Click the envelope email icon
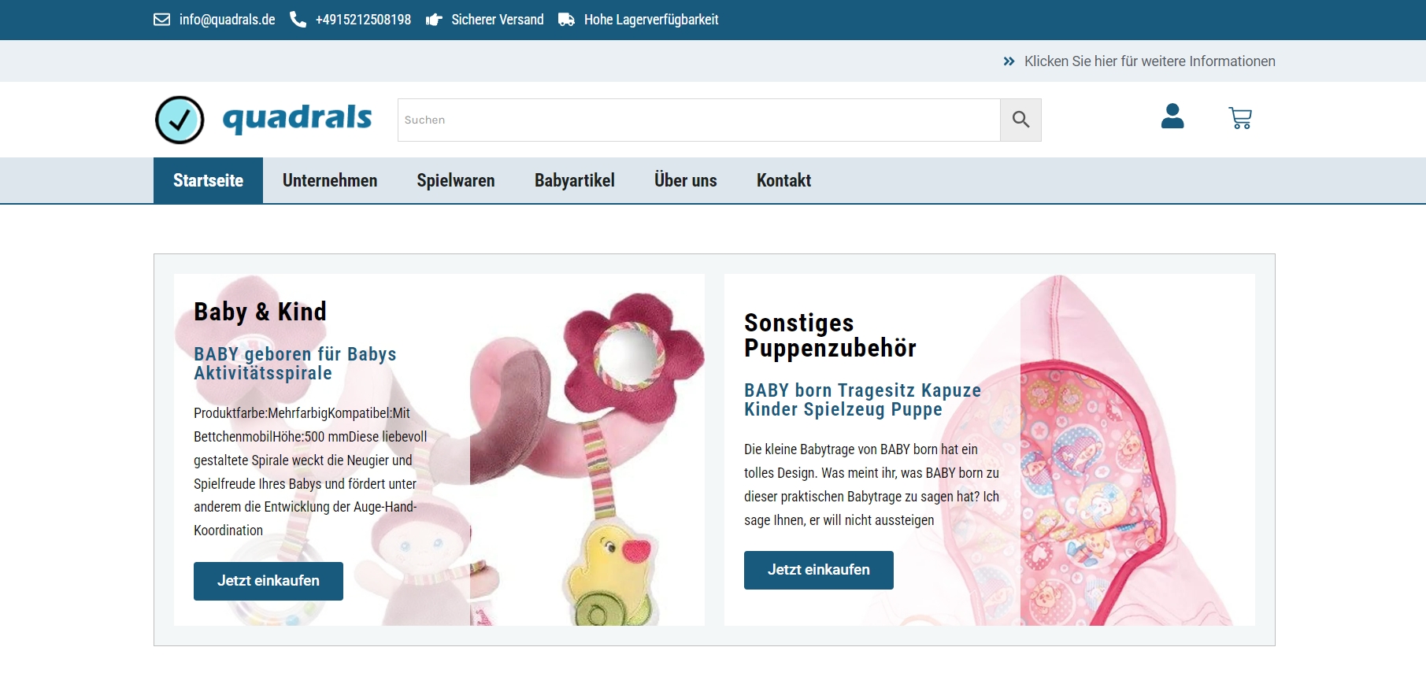Image resolution: width=1426 pixels, height=684 pixels. tap(161, 20)
